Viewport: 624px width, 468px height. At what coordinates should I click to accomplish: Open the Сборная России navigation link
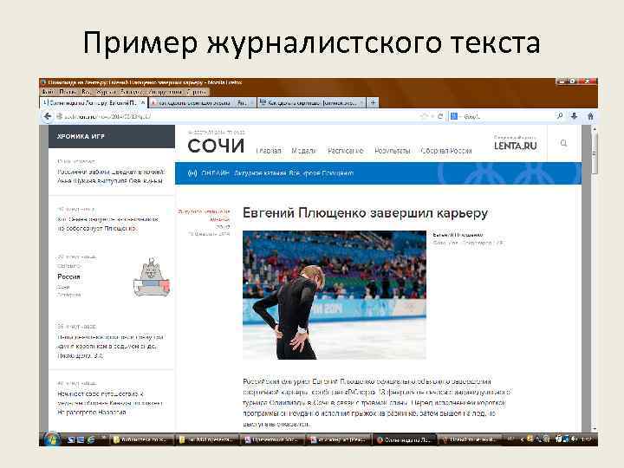pos(446,151)
